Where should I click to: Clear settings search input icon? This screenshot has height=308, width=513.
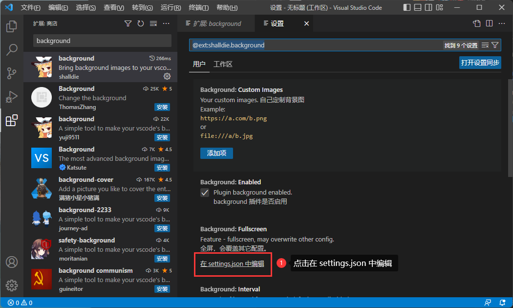[x=485, y=45]
